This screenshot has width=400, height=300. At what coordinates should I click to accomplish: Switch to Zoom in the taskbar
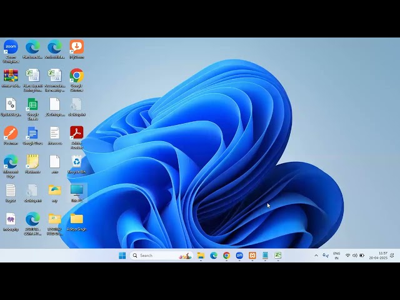point(239,256)
